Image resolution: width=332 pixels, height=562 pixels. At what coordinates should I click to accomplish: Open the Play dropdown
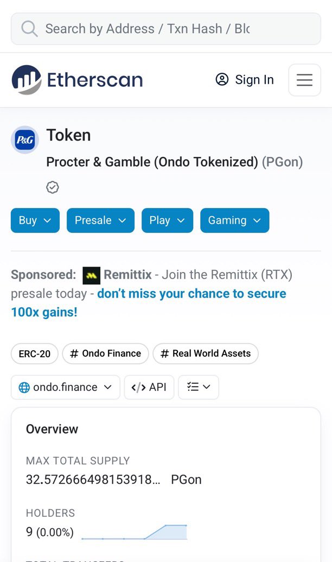(167, 220)
